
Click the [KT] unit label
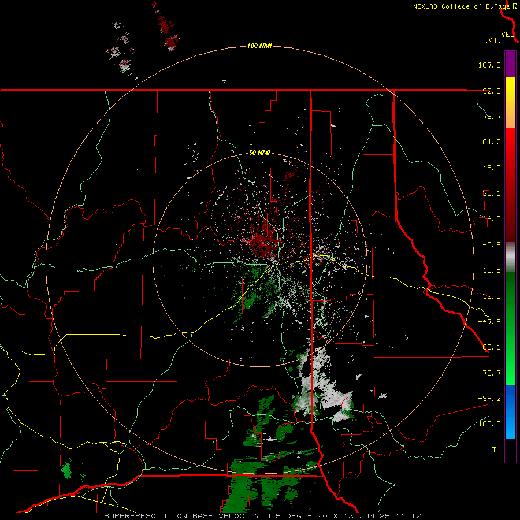(493, 40)
